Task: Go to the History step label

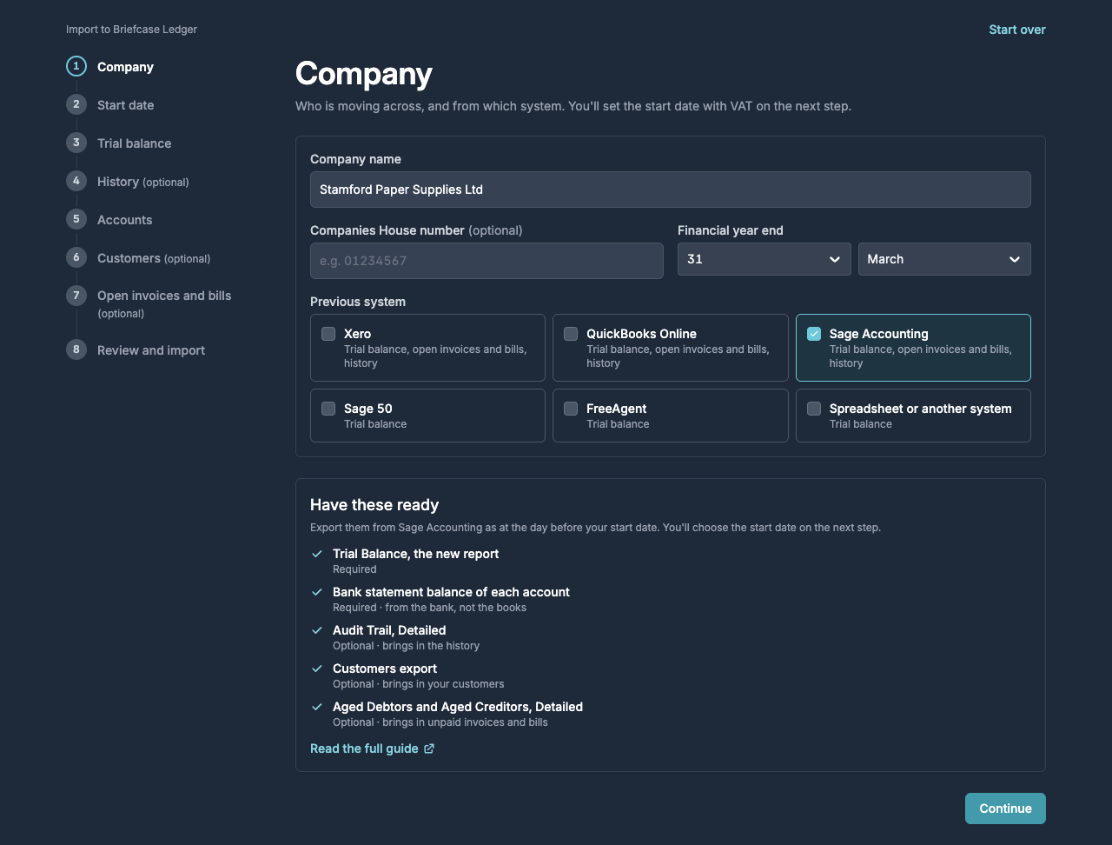Action: point(142,182)
